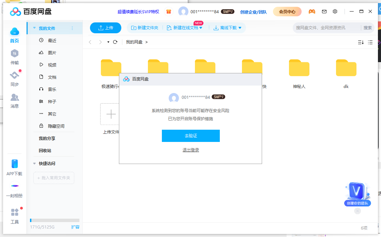
Task: Open 会员中心 button
Action: click(x=287, y=12)
